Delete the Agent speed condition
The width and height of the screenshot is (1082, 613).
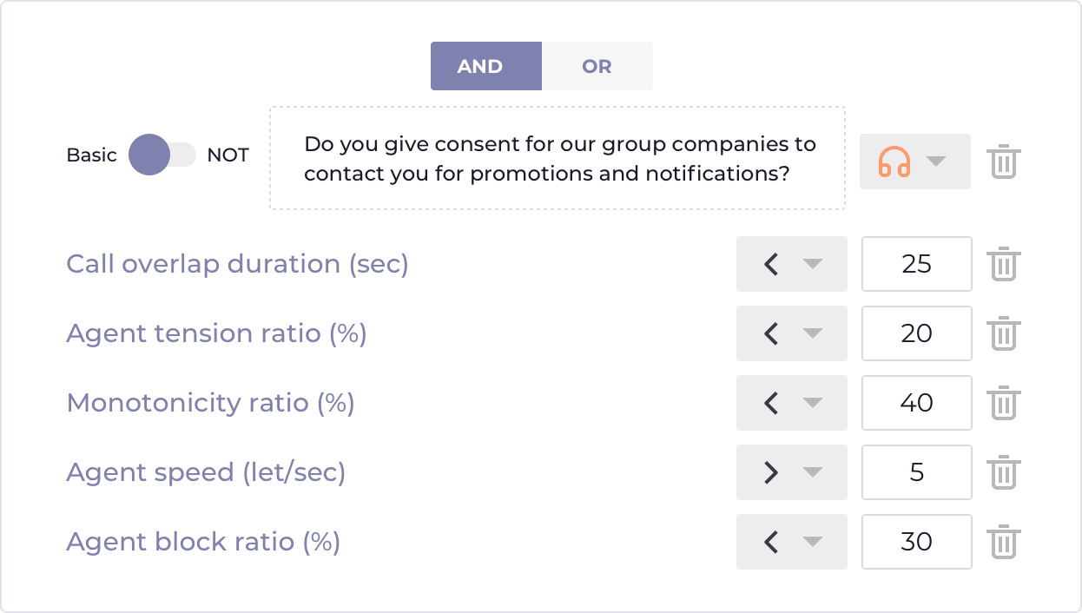[x=1004, y=472]
